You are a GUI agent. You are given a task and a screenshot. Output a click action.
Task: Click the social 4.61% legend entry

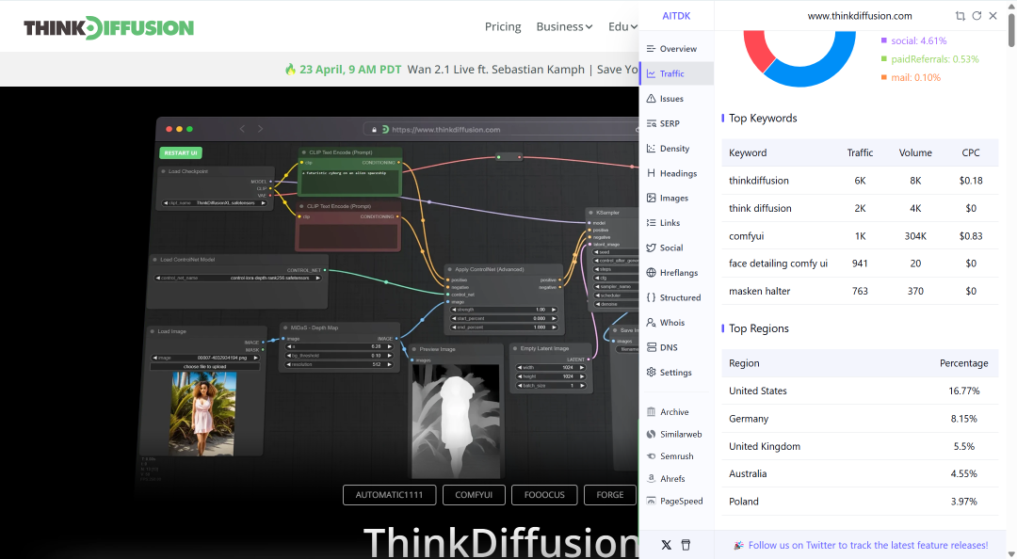coord(913,40)
